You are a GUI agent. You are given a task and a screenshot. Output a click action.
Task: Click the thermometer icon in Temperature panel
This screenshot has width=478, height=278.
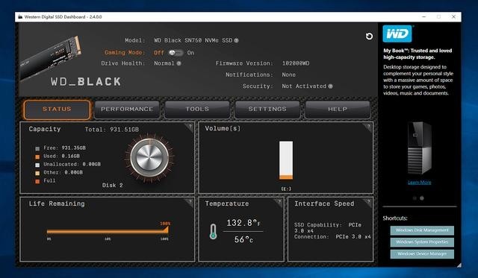tap(213, 232)
